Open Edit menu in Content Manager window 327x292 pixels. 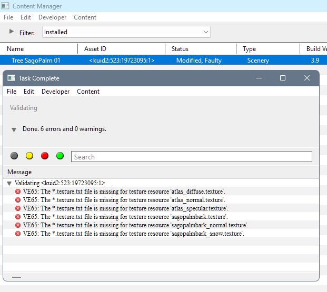pos(26,17)
